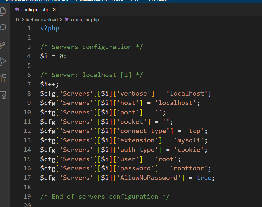This screenshot has height=207, width=262.
Task: Click the 'Server: localhost [1]' comment
Action: click(x=91, y=75)
